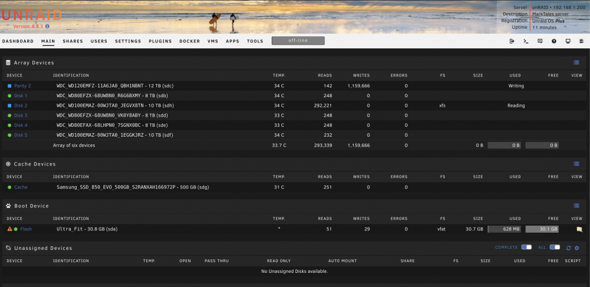Click the Cache Devices section icon

[x=8, y=164]
